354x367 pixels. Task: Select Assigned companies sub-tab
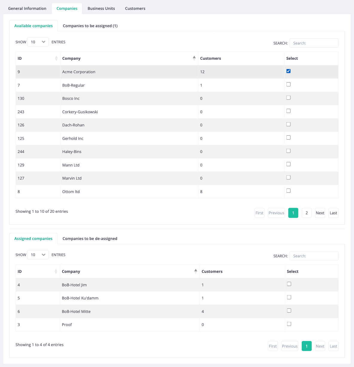tap(33, 238)
